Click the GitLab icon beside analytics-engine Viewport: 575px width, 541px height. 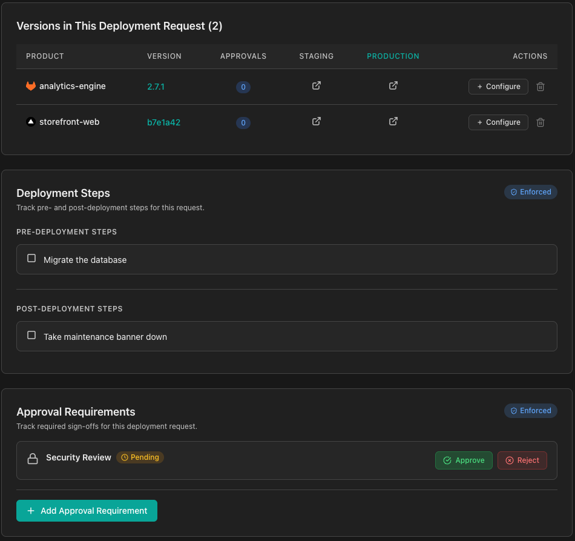pyautogui.click(x=31, y=86)
